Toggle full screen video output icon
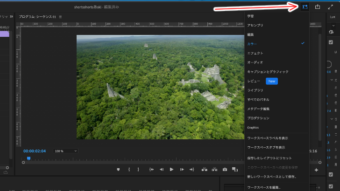Viewport: 340px width, 191px height. coord(331,7)
